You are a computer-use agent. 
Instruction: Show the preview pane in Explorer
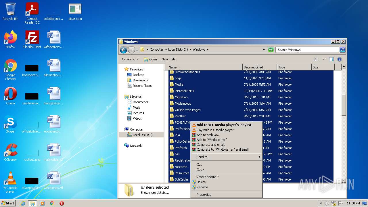tap(331, 59)
